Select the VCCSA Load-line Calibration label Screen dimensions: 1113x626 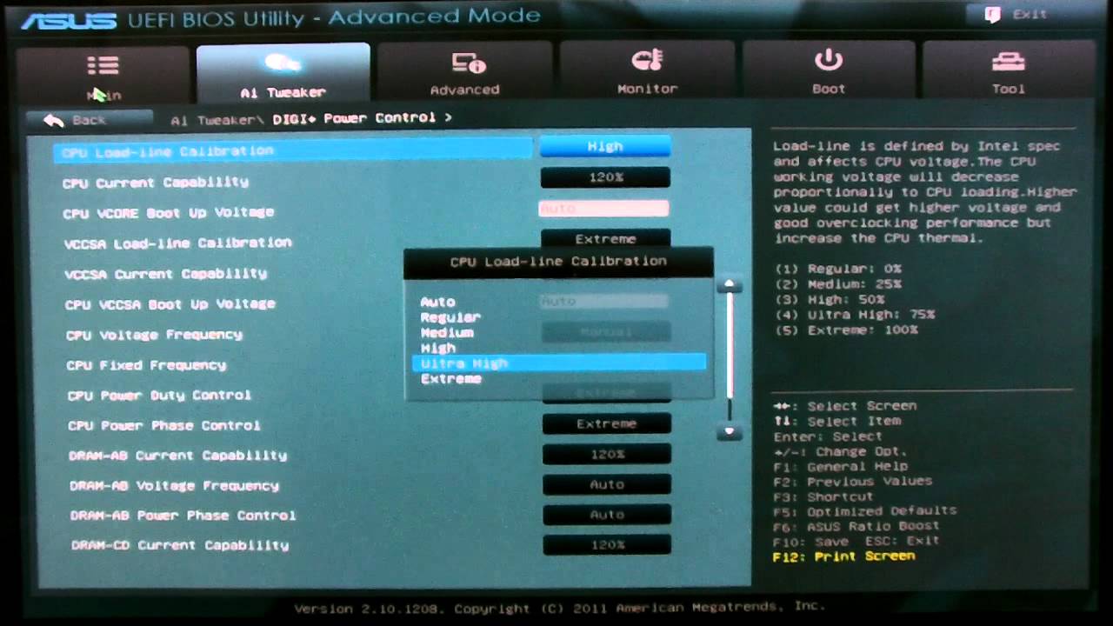[x=177, y=243]
